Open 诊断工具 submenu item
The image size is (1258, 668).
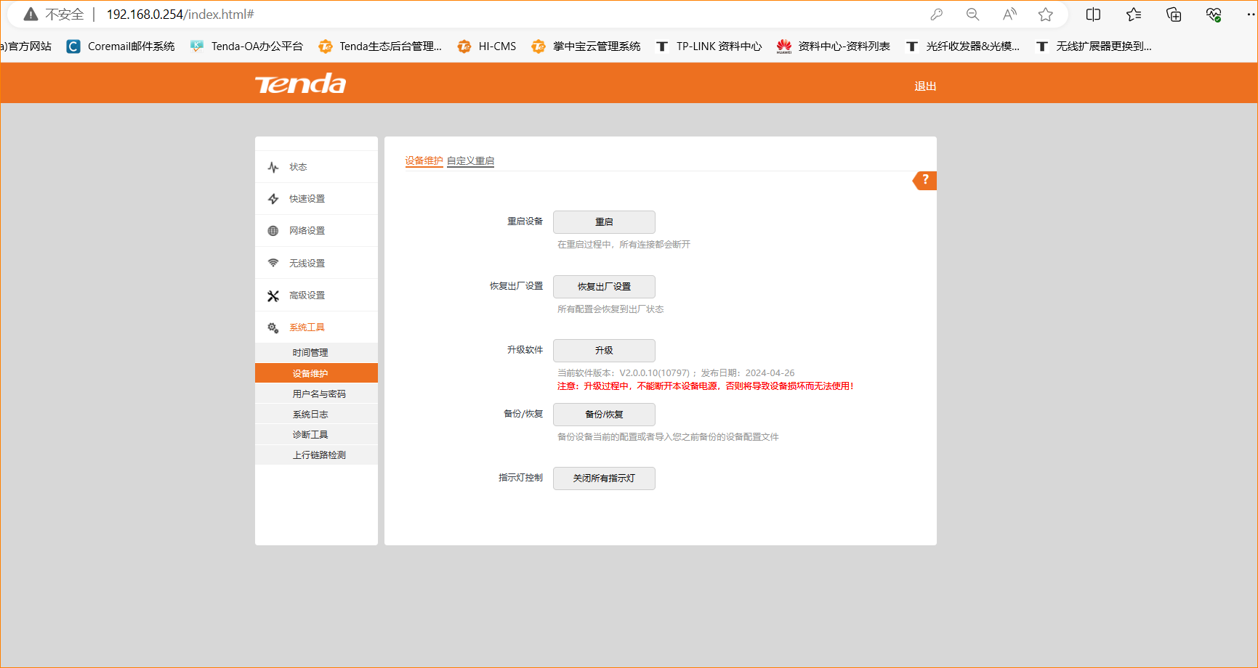click(316, 434)
